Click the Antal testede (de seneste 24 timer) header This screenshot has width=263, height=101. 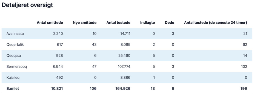point(216,23)
